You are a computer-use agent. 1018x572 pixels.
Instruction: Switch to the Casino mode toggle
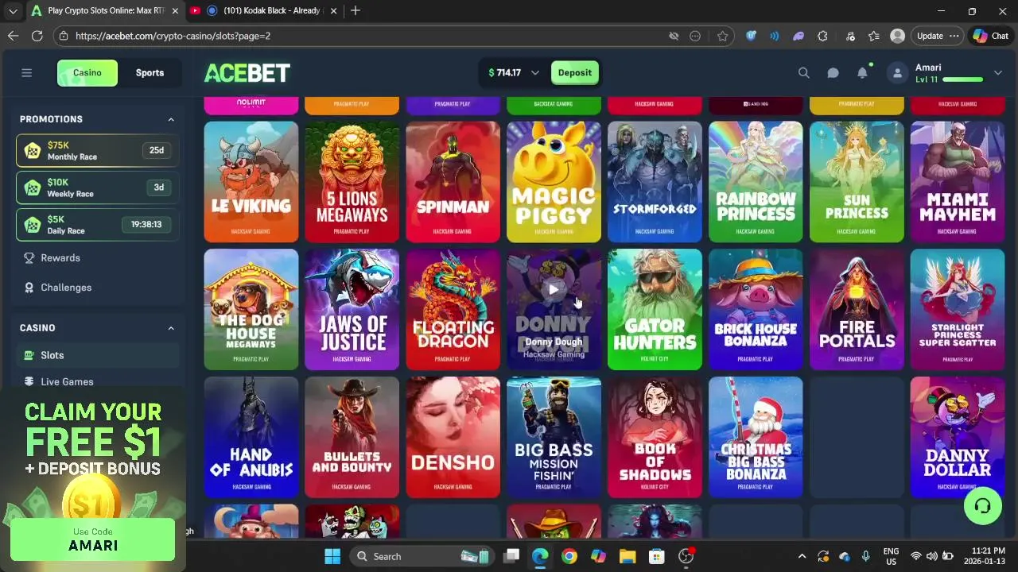click(x=87, y=73)
